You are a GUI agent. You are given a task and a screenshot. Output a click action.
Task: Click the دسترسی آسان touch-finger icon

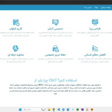point(55,22)
